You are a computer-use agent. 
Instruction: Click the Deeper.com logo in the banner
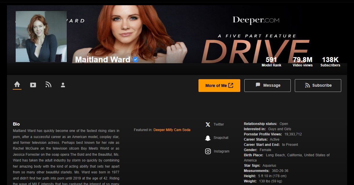(256, 20)
